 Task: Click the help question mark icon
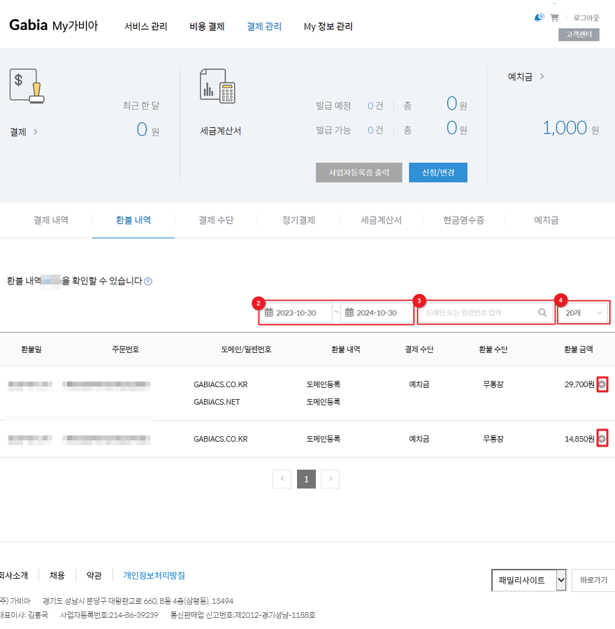click(x=148, y=281)
